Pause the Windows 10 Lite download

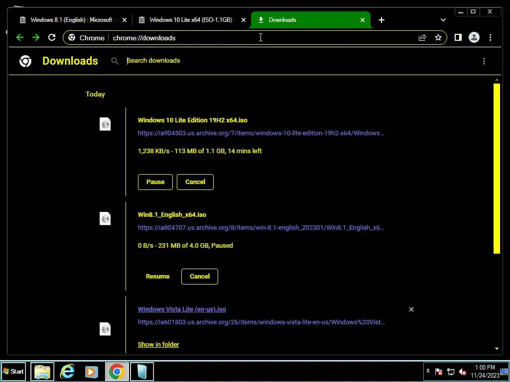pos(155,182)
